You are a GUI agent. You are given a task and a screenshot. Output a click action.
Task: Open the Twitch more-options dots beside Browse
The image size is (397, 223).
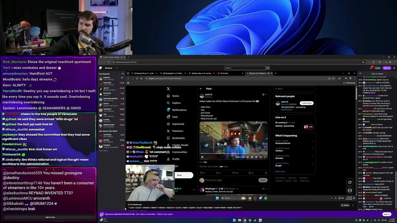117,68
